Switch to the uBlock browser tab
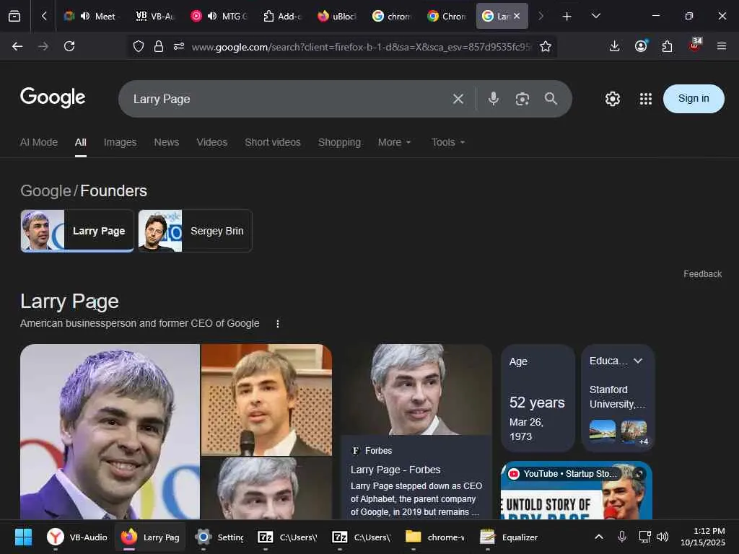Image resolution: width=739 pixels, height=554 pixels. (x=336, y=17)
